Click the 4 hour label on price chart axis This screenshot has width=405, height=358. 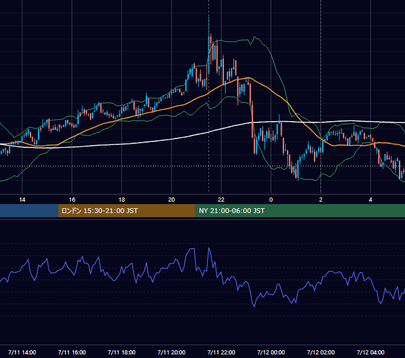pos(370,200)
